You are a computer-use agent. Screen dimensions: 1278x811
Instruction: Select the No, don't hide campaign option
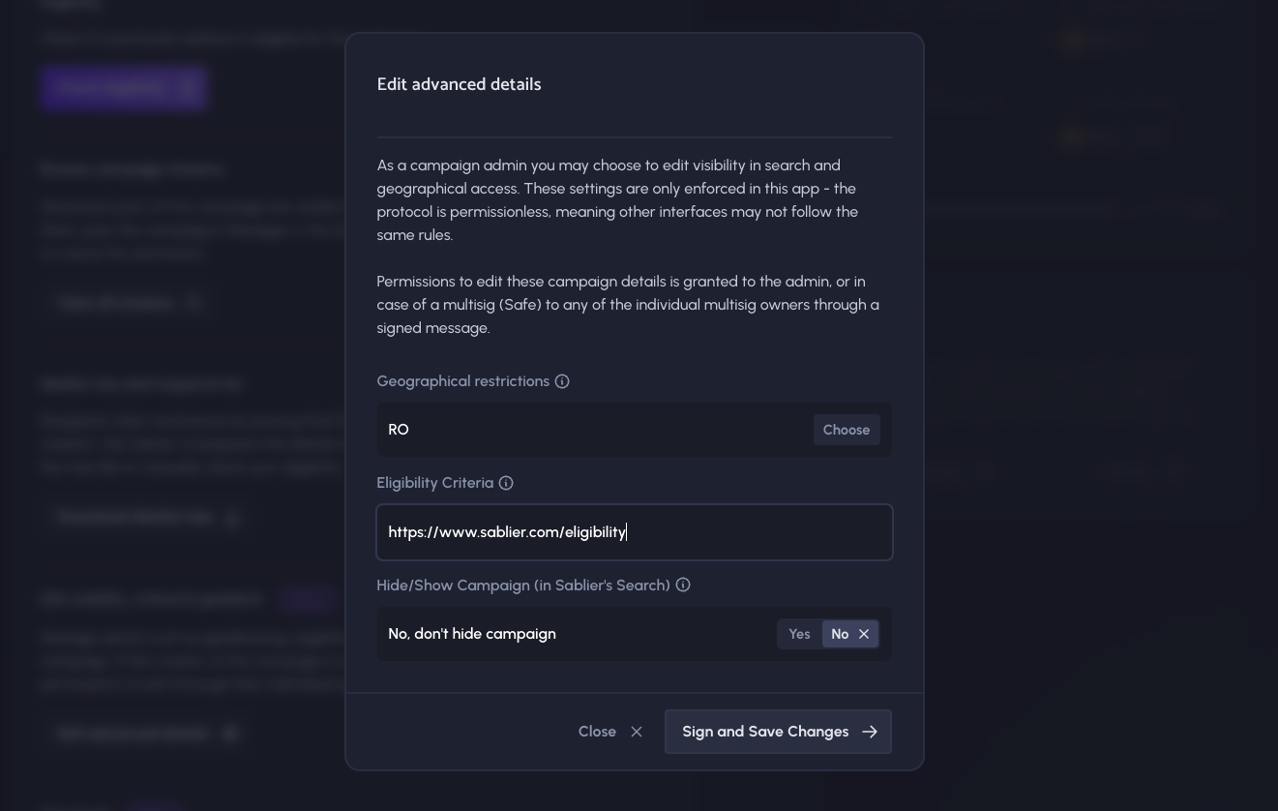click(x=840, y=634)
